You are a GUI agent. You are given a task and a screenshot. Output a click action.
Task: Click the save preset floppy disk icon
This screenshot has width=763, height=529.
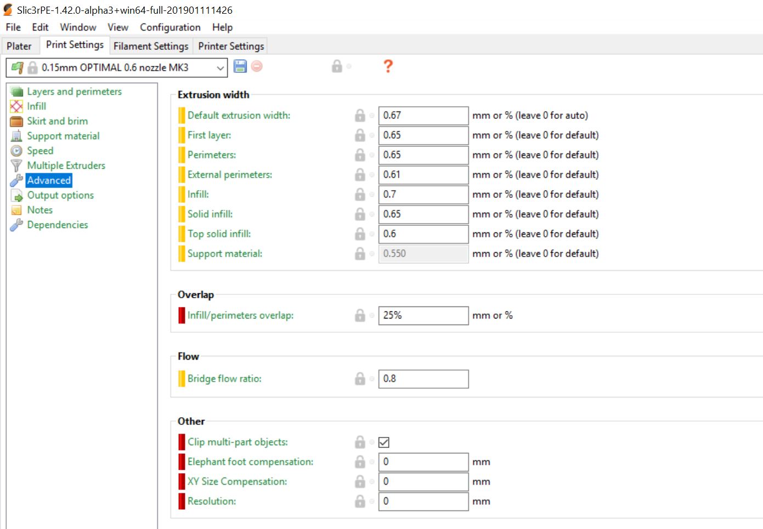click(x=240, y=67)
